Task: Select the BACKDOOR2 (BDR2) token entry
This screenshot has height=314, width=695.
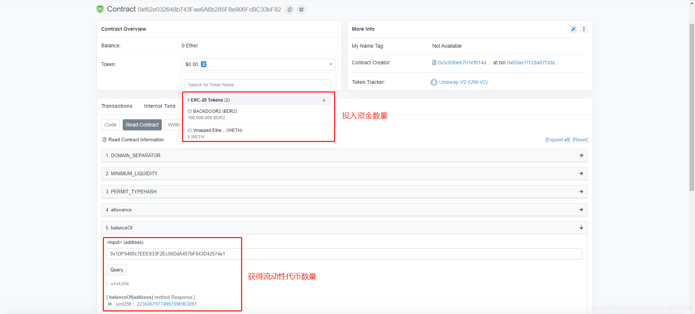Action: (258, 115)
